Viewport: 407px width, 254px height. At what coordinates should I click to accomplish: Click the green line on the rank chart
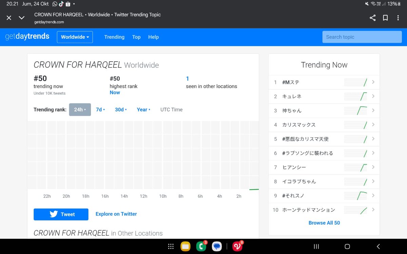254,190
